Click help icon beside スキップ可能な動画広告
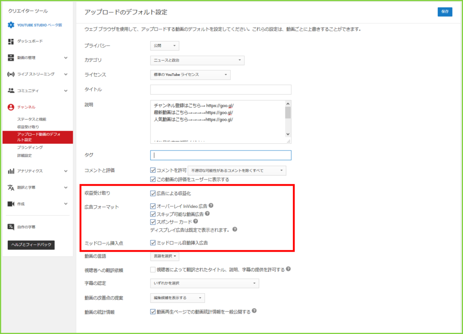Viewport: 463px width, 334px height. click(207, 213)
